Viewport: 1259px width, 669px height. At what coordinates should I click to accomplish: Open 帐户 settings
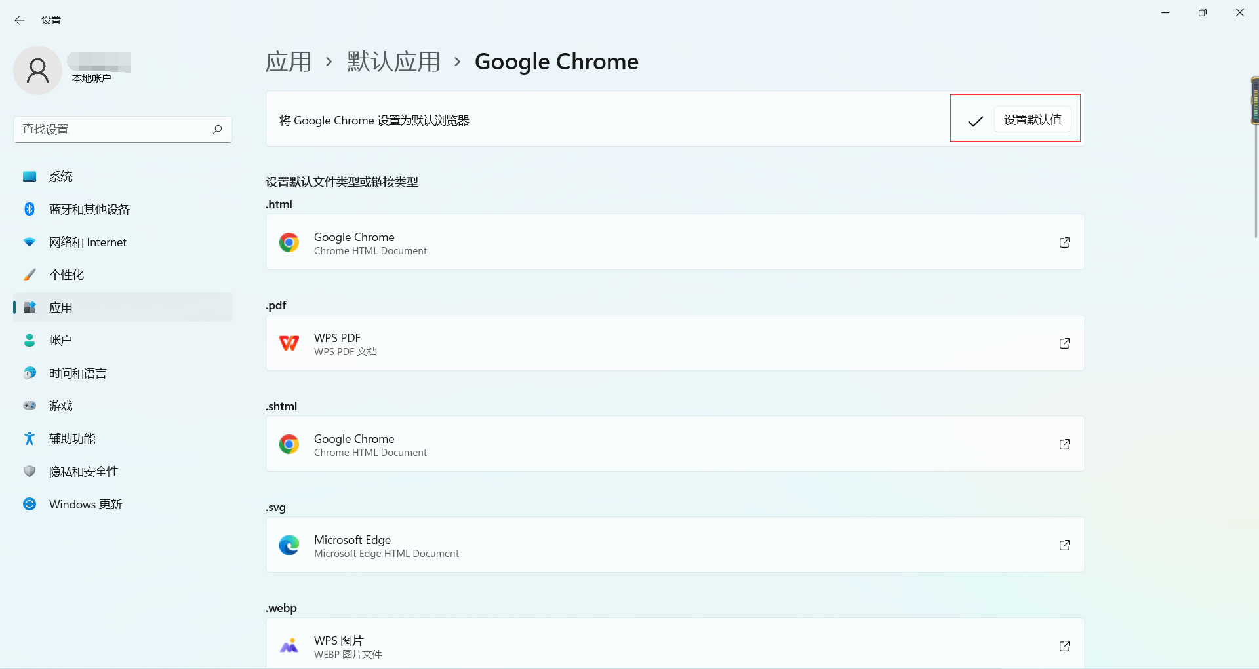coord(123,340)
